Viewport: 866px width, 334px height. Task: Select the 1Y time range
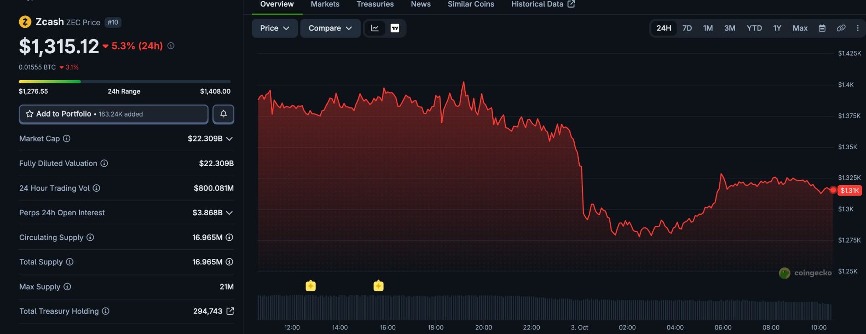[x=777, y=28]
